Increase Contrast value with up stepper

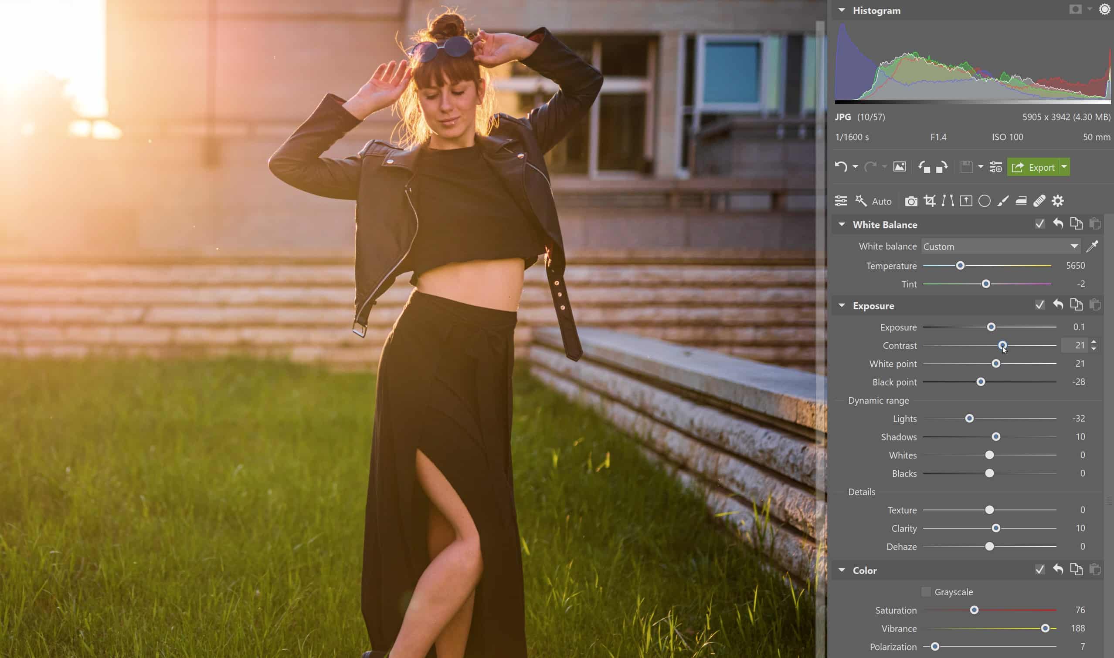tap(1094, 342)
